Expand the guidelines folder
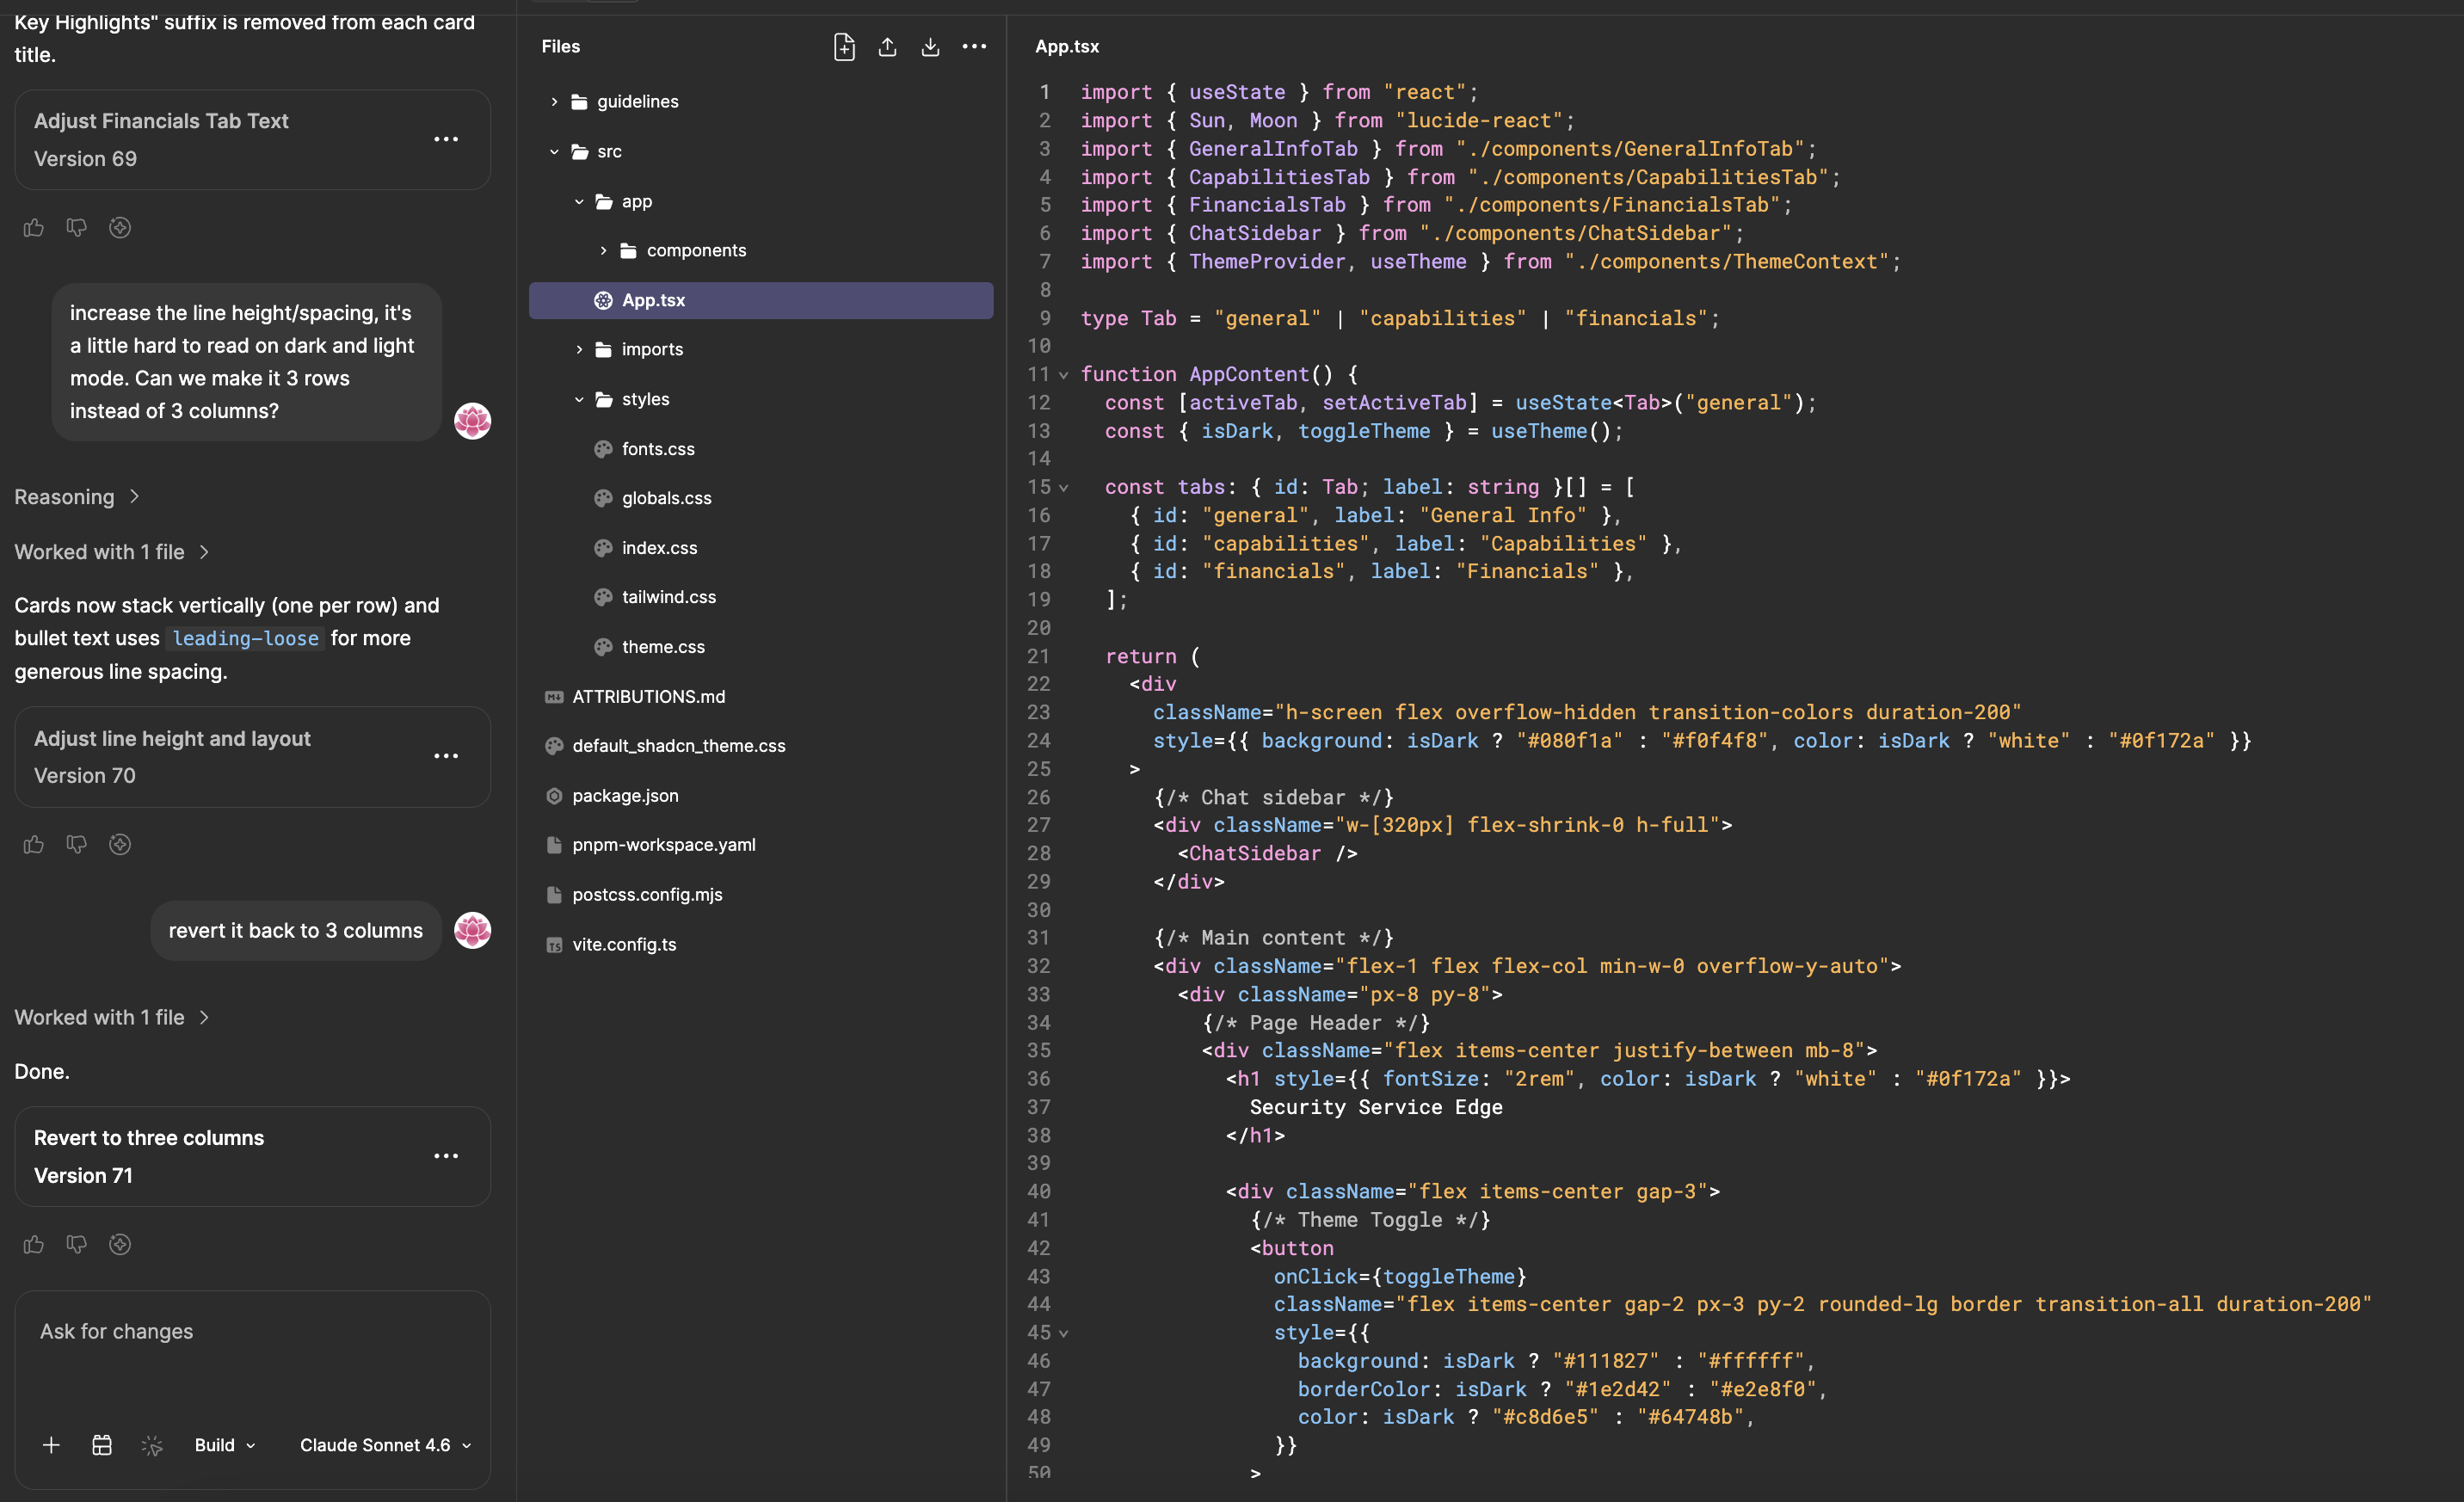 554,102
